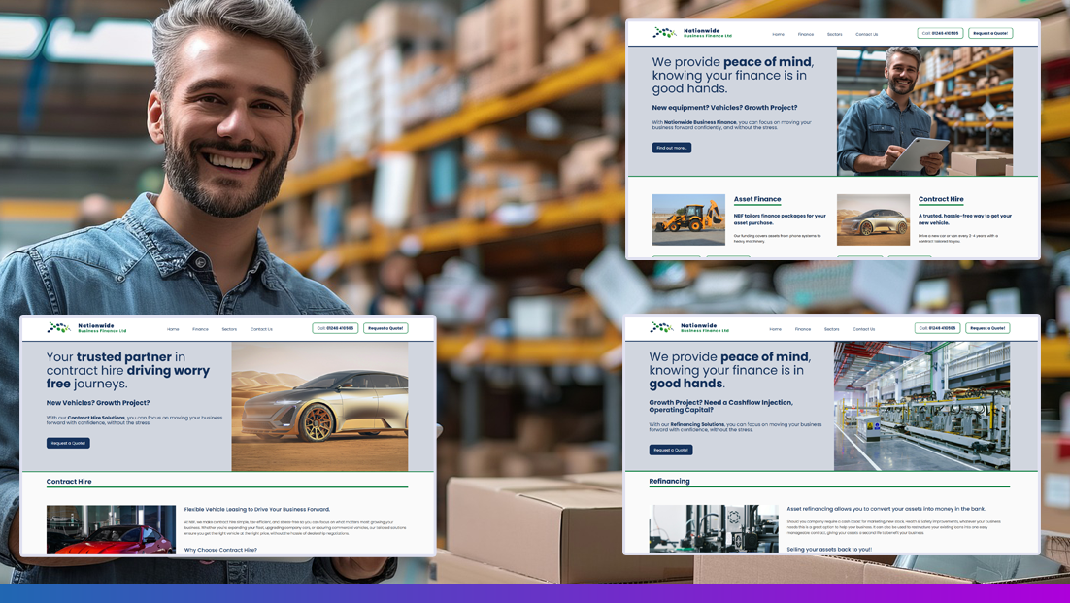The height and width of the screenshot is (603, 1070).
Task: Open Finance in the refinancing mockup nav
Action: tap(803, 329)
